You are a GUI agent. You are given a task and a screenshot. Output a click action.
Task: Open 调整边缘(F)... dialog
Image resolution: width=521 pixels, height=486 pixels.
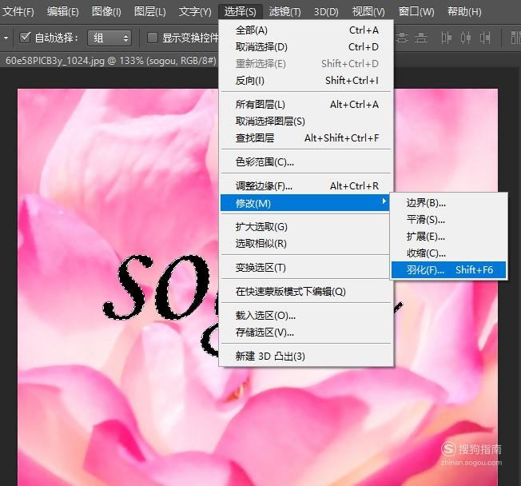pos(306,185)
